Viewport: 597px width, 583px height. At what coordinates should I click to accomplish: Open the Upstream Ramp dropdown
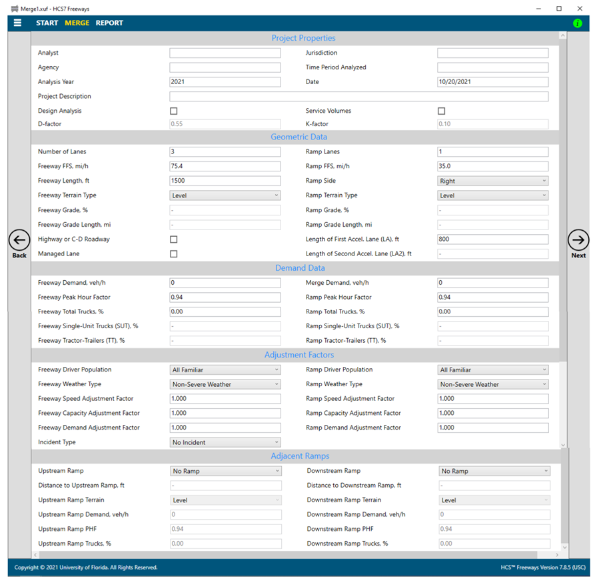[226, 472]
